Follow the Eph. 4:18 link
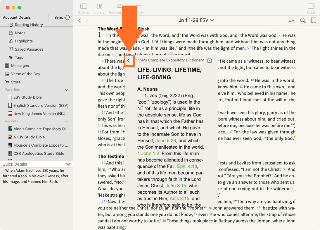The height and width of the screenshot is (230, 320). pos(187,166)
